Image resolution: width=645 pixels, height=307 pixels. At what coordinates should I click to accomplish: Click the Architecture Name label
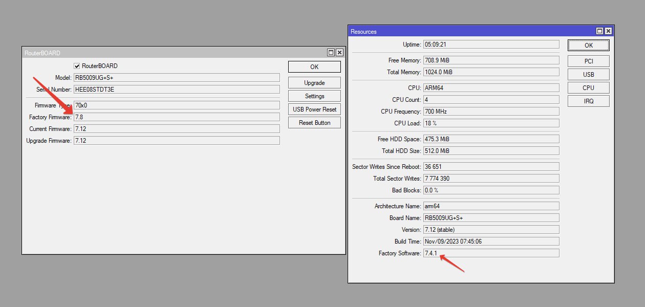[398, 206]
